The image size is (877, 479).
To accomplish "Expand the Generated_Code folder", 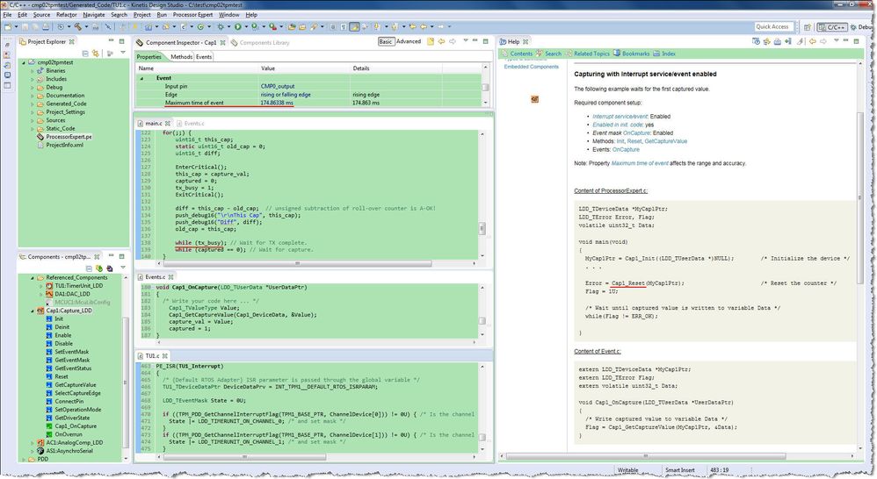I will 32,104.
